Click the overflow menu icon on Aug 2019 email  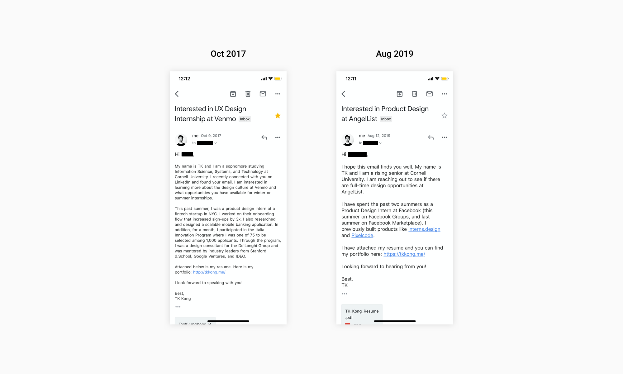tap(445, 137)
